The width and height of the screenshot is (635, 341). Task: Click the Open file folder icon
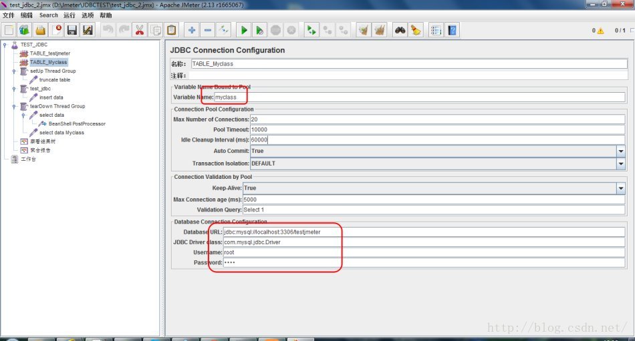(x=40, y=30)
